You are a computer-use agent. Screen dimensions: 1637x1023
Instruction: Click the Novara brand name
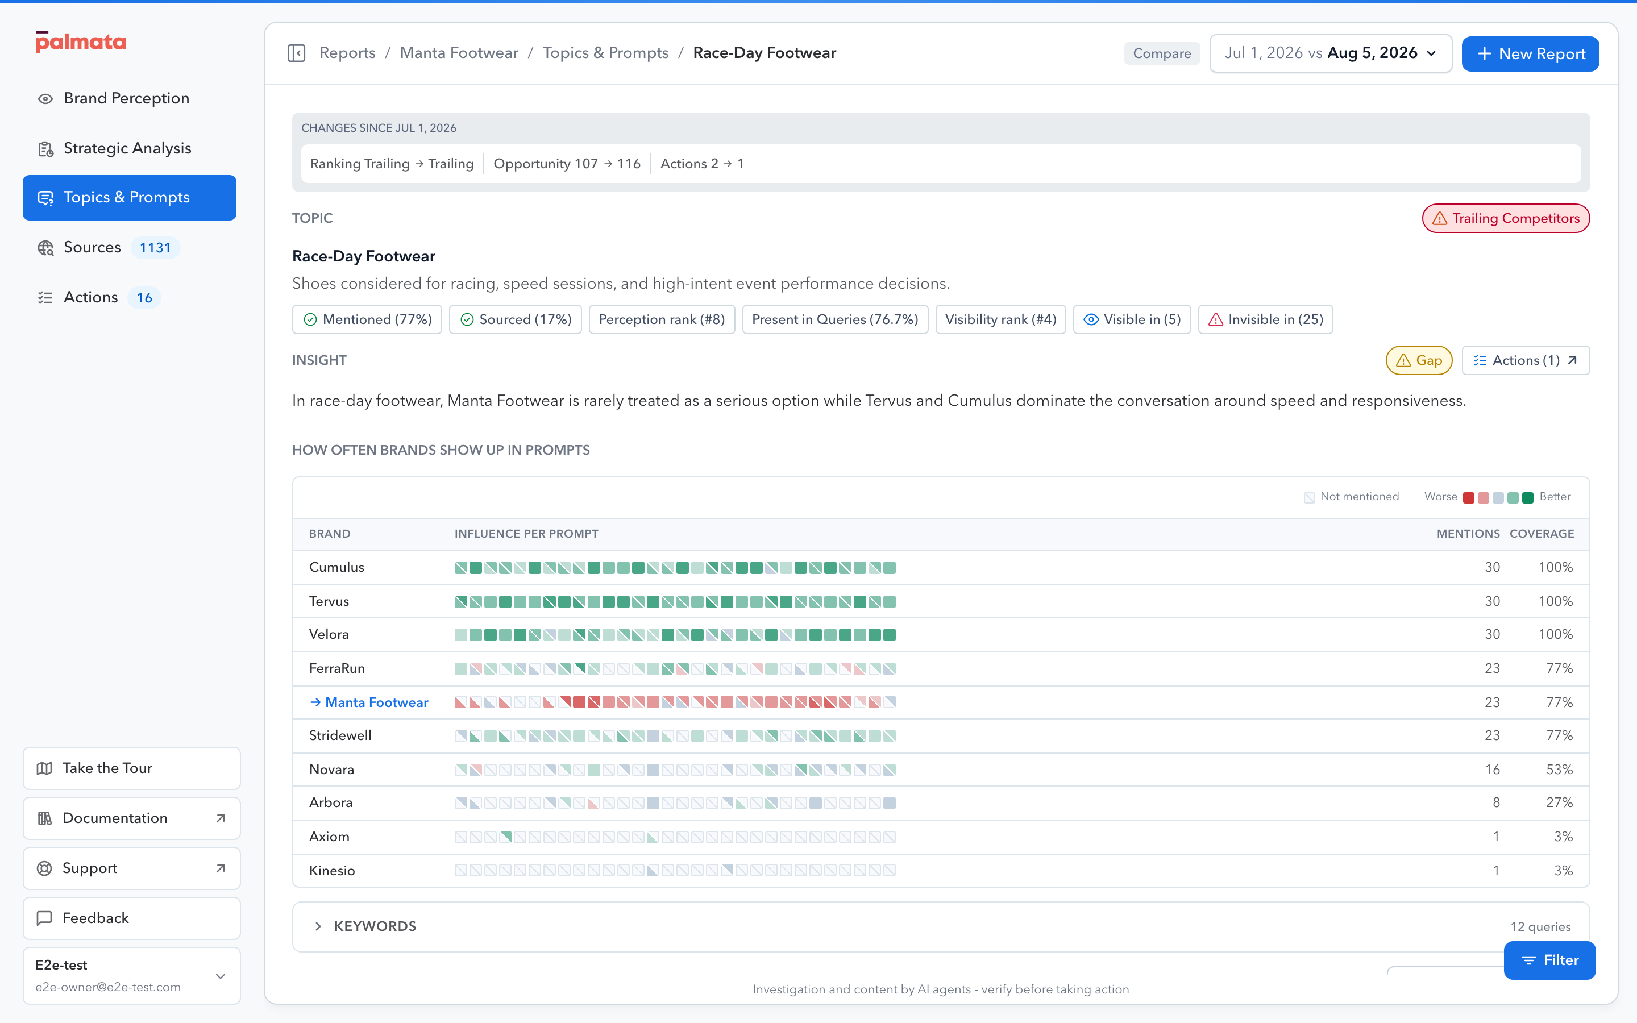click(x=331, y=770)
